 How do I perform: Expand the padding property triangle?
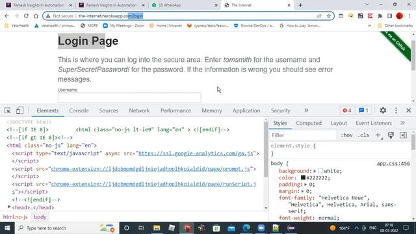[x=305, y=185]
